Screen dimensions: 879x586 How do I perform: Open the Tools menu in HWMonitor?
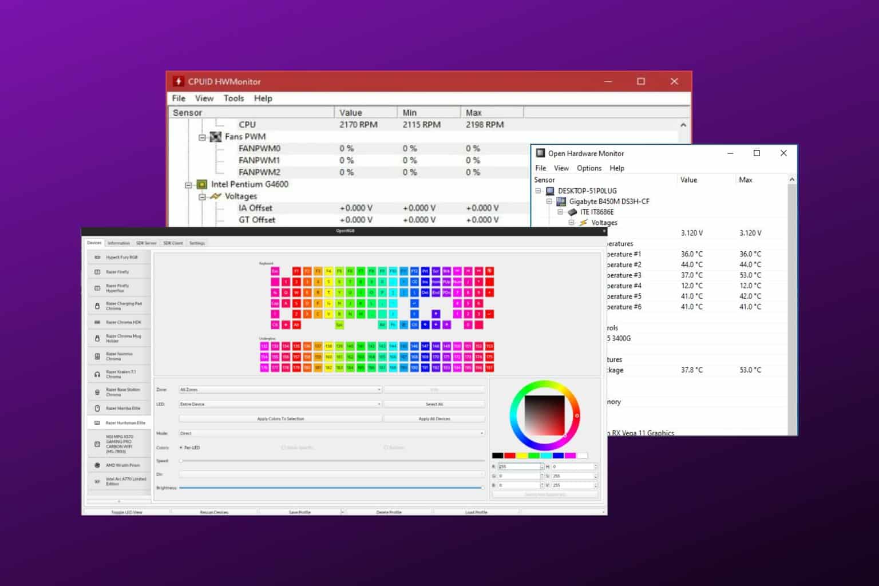[x=233, y=98]
